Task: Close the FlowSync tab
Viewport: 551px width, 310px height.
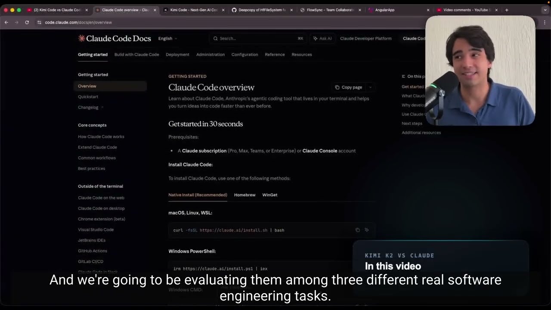Action: pos(360,10)
